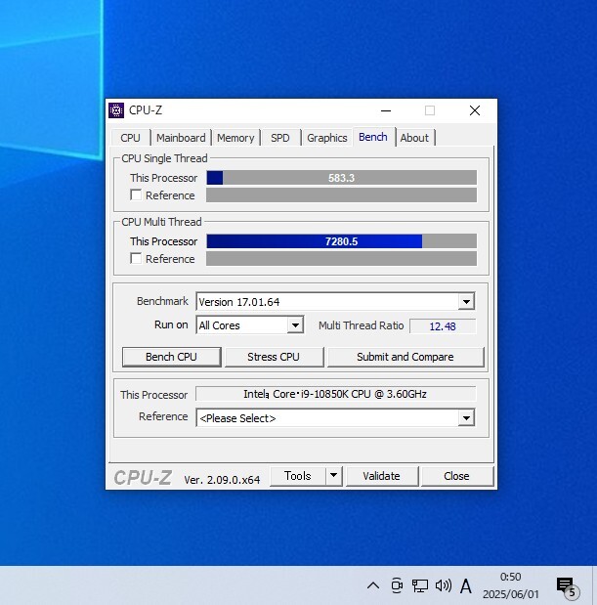Enable Multi Thread Reference checkbox
The width and height of the screenshot is (597, 605).
pos(136,258)
